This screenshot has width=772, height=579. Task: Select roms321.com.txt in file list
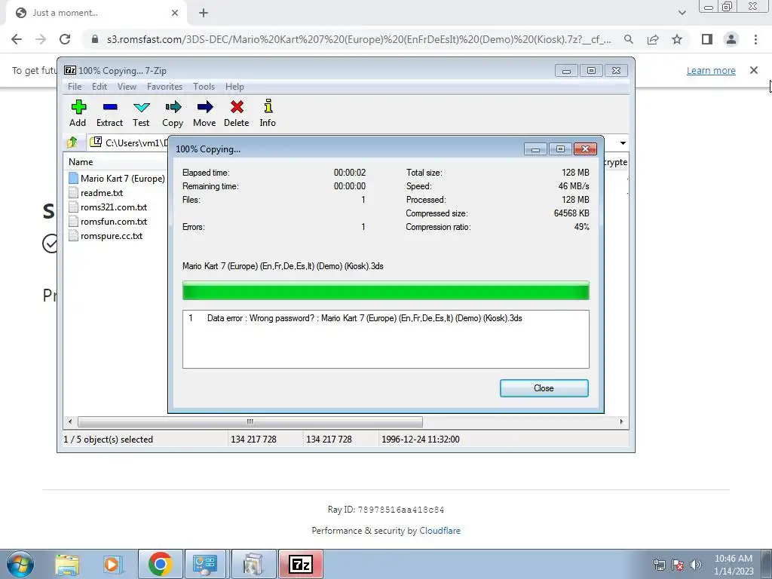click(x=108, y=207)
